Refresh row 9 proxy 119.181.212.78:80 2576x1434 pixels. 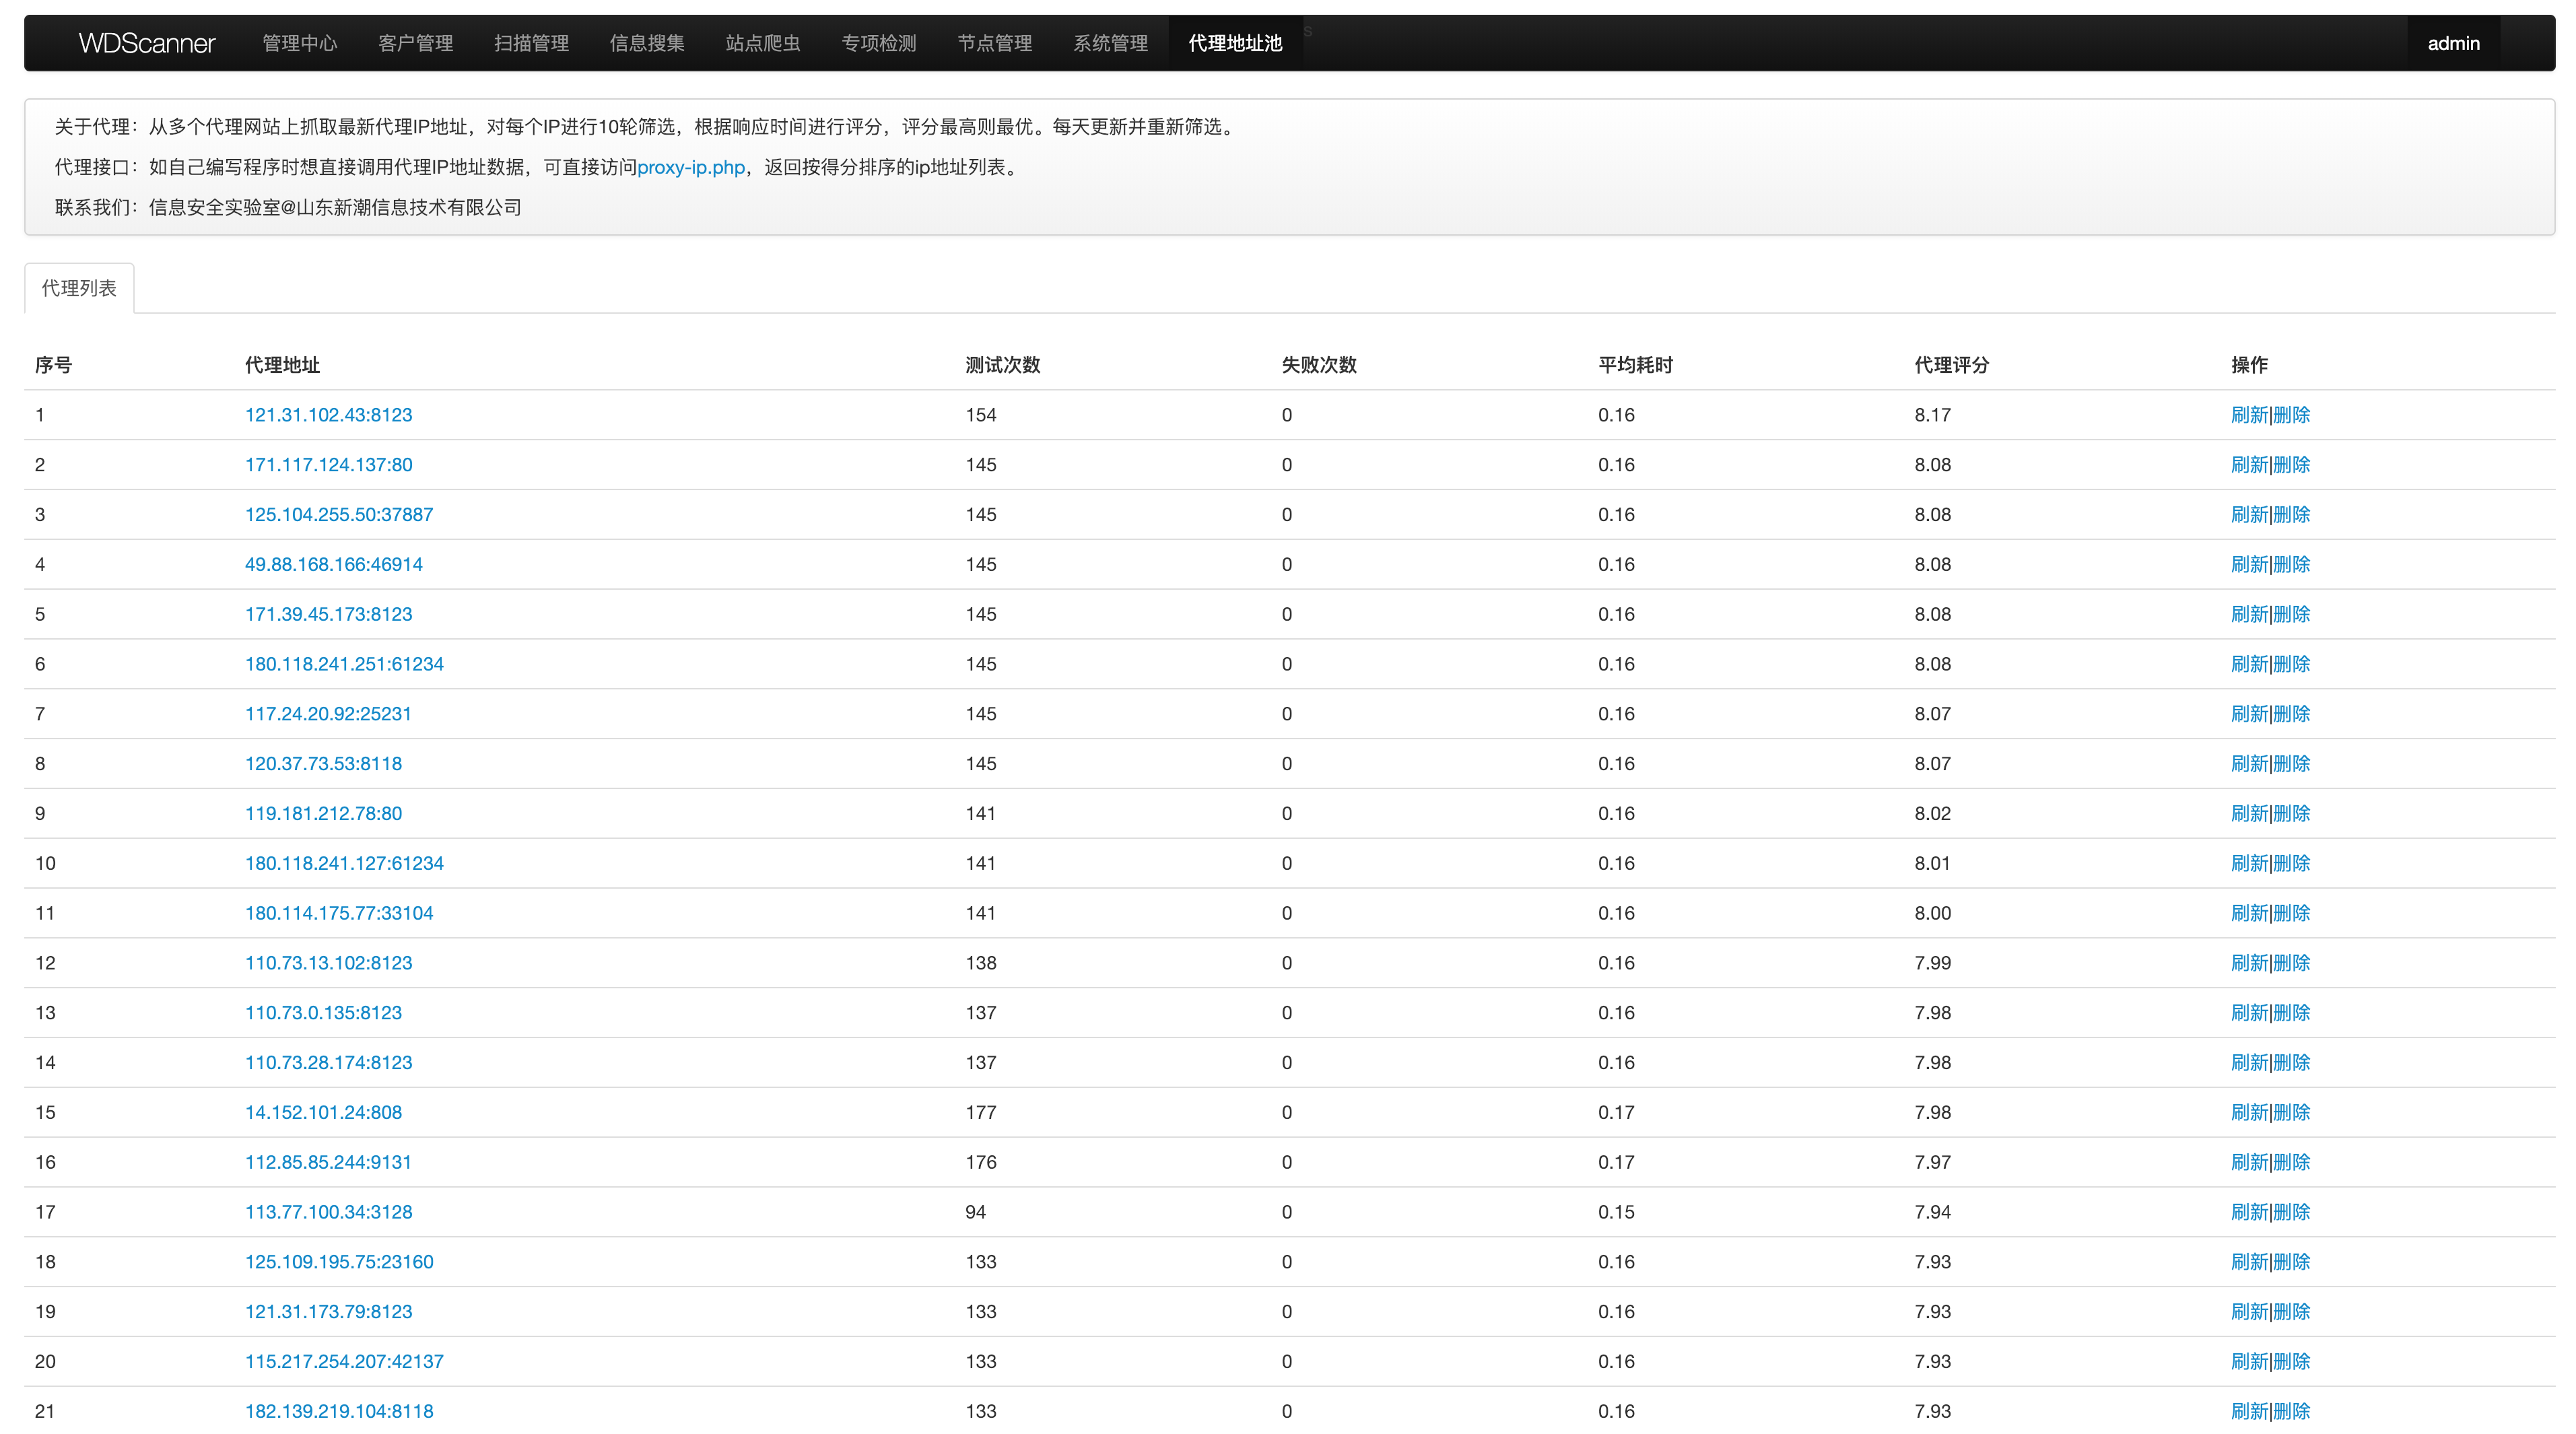point(2249,813)
